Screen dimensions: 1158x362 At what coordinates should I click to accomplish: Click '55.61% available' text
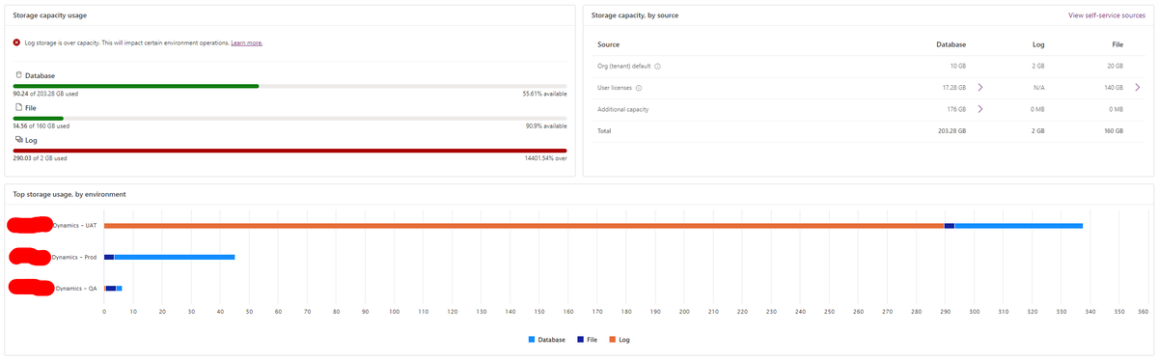tap(544, 94)
